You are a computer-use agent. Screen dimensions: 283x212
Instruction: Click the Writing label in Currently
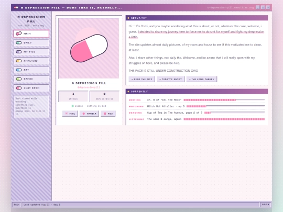coord(135,100)
